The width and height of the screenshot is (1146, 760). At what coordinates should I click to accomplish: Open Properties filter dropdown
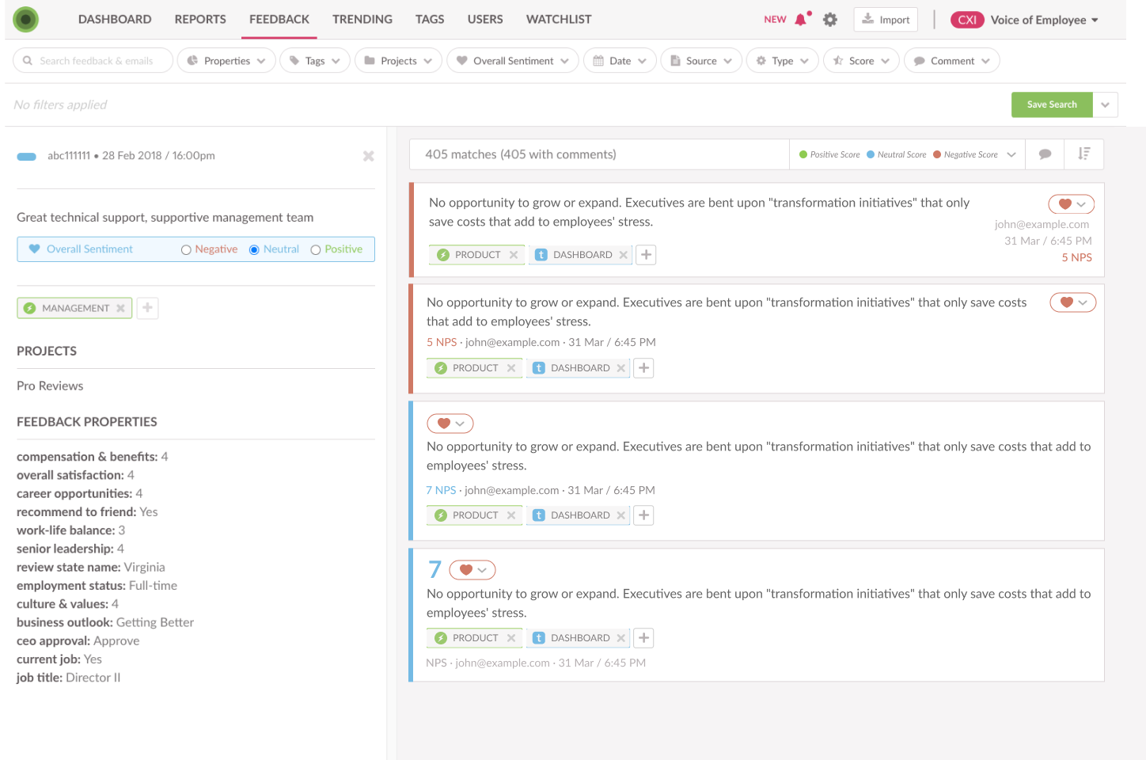(226, 60)
